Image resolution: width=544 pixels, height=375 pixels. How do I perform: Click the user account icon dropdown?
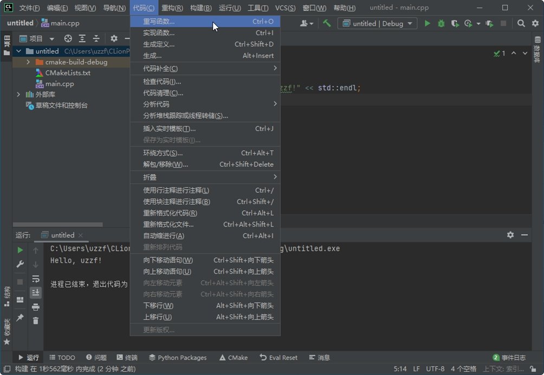[x=306, y=23]
